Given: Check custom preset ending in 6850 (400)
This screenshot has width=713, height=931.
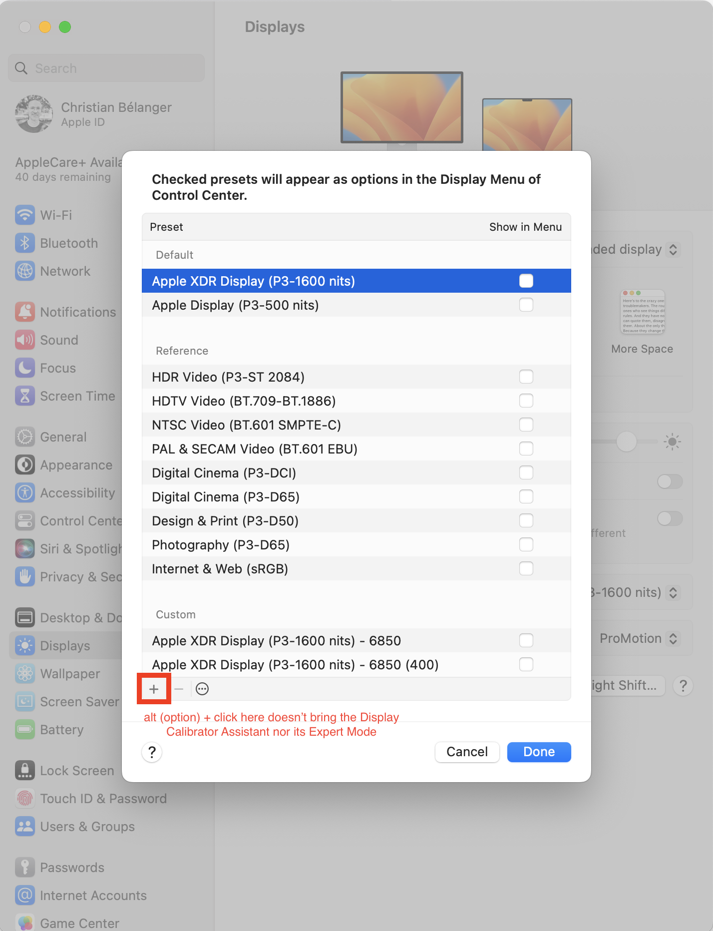Looking at the screenshot, I should [526, 664].
